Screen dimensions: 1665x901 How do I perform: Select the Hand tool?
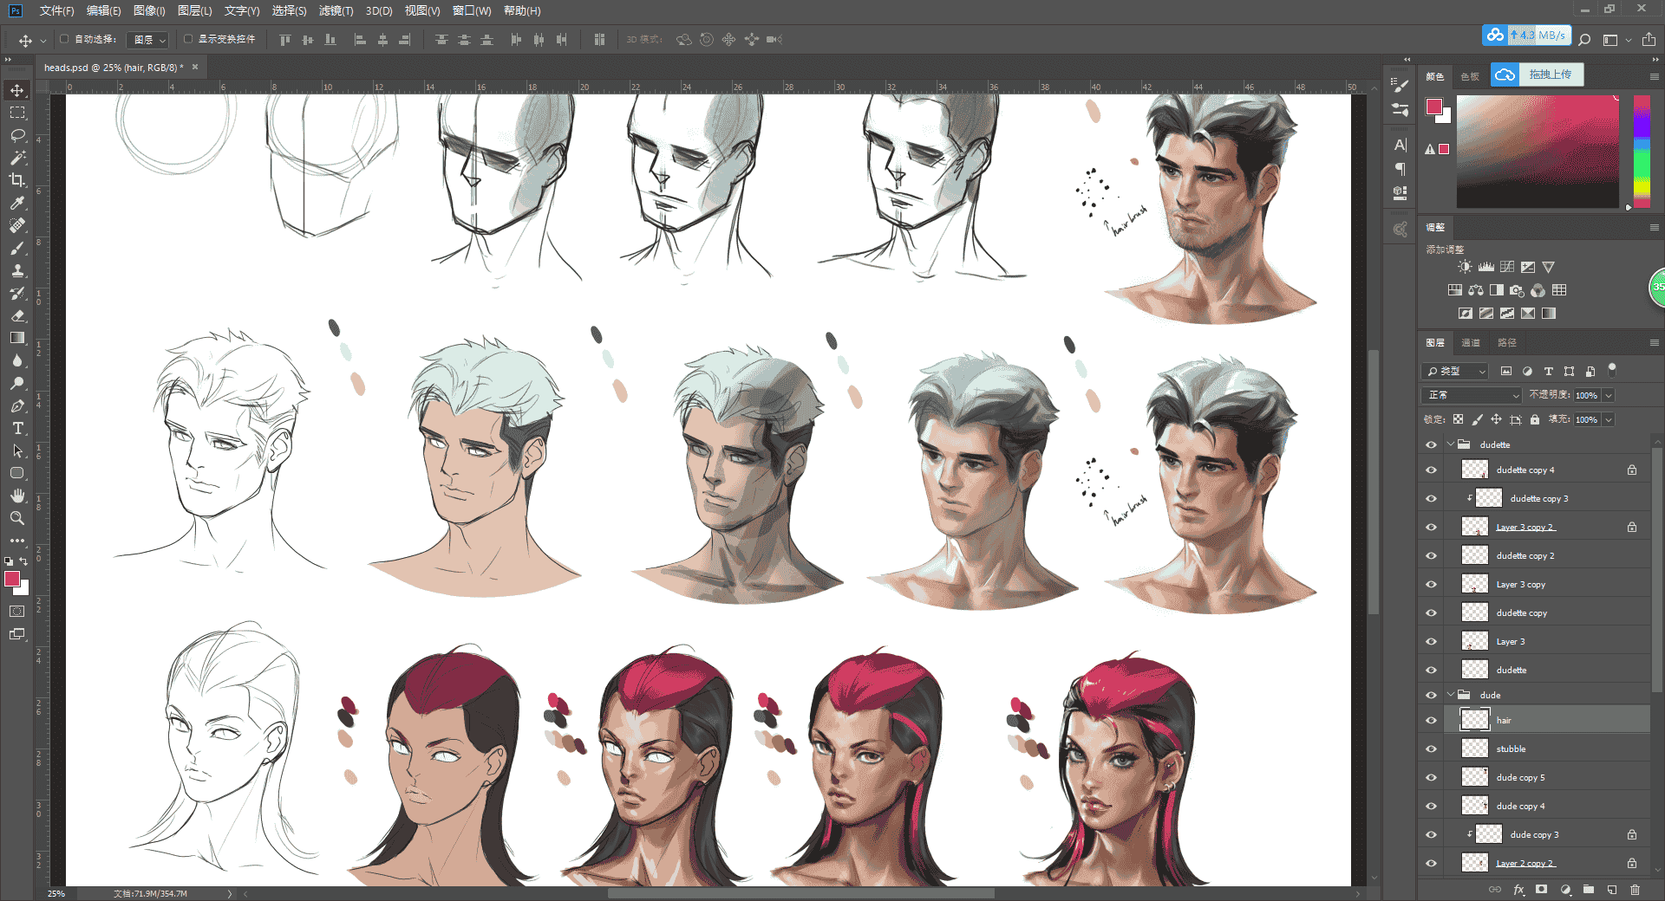(x=17, y=496)
